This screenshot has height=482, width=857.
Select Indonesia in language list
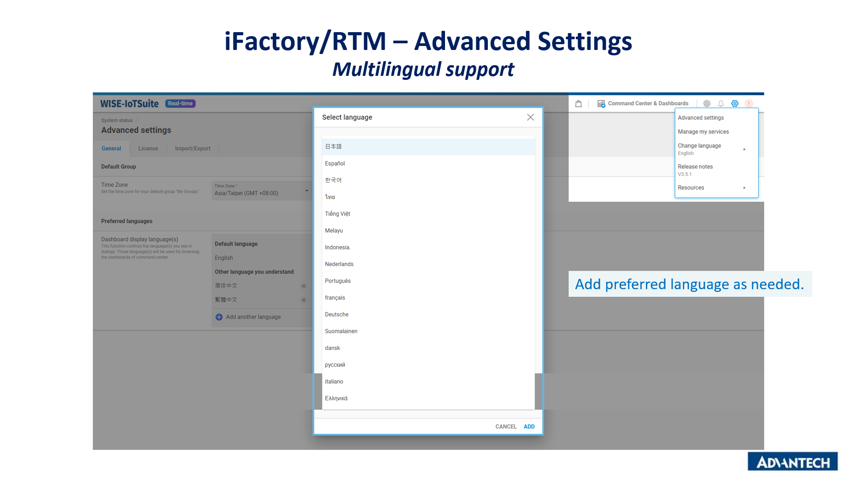[428, 247]
